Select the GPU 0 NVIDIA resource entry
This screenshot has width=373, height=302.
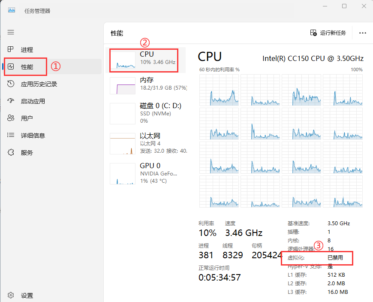tap(146, 173)
